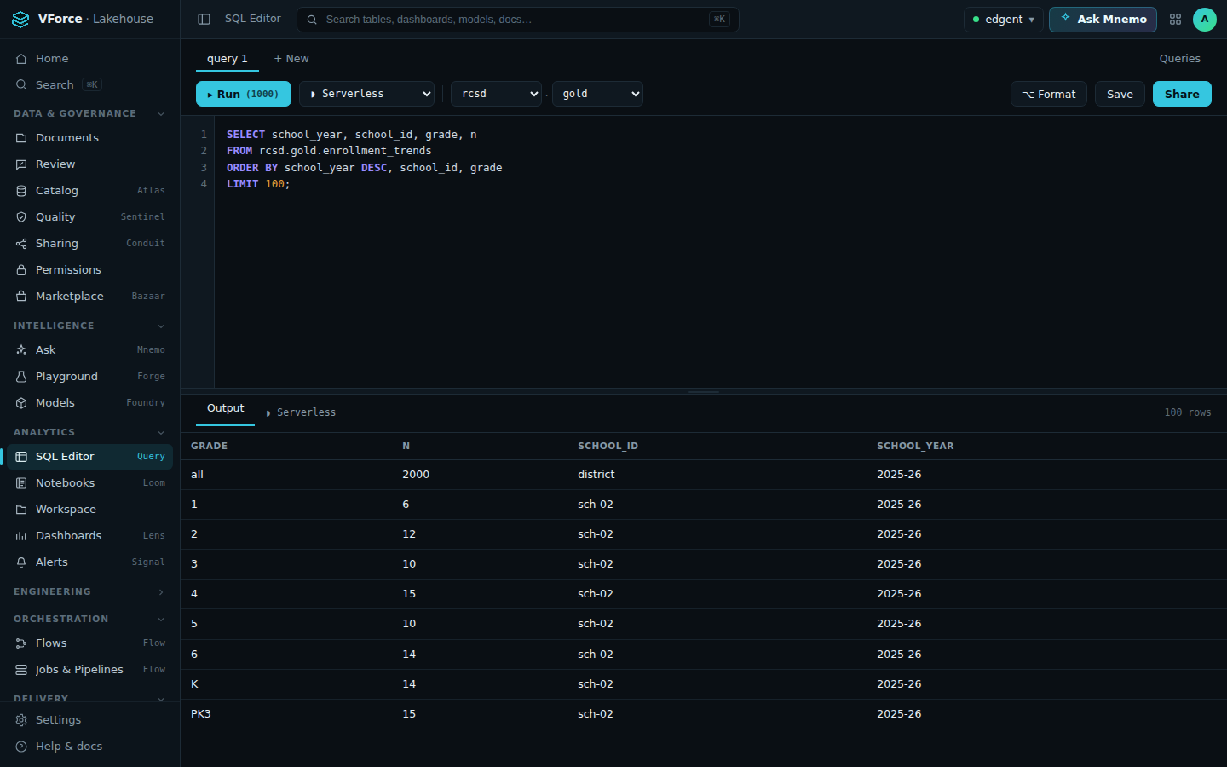Open the user avatar A
Image resolution: width=1227 pixels, height=767 pixels.
[x=1204, y=19]
